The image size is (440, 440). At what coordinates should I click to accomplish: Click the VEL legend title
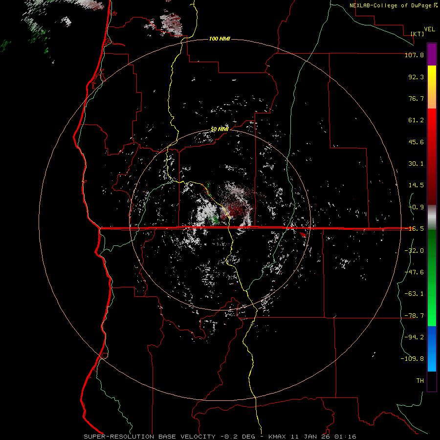(429, 29)
